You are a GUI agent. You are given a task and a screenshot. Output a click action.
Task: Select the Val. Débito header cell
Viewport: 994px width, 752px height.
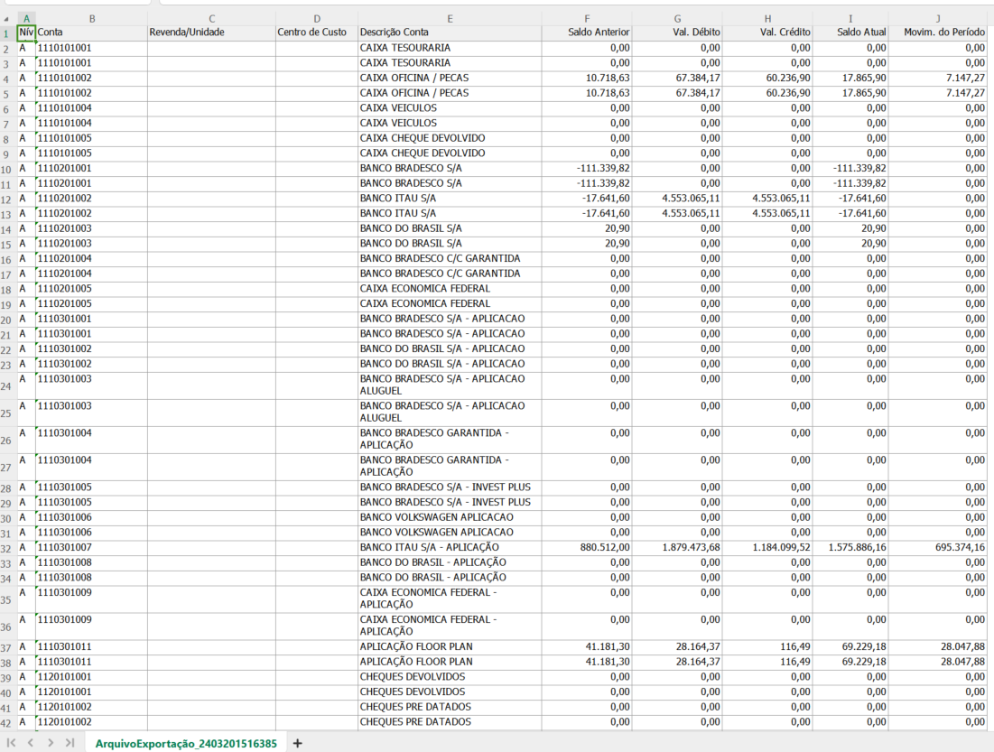[677, 32]
